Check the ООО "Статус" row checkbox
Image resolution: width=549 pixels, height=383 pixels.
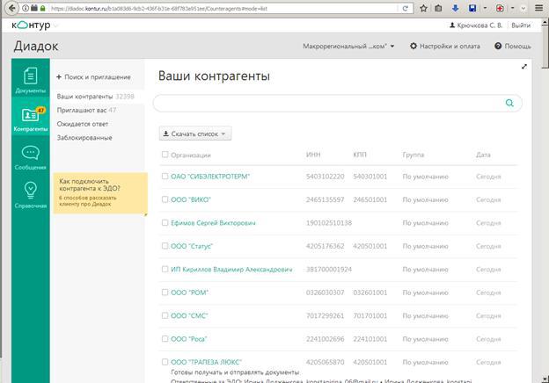point(165,246)
